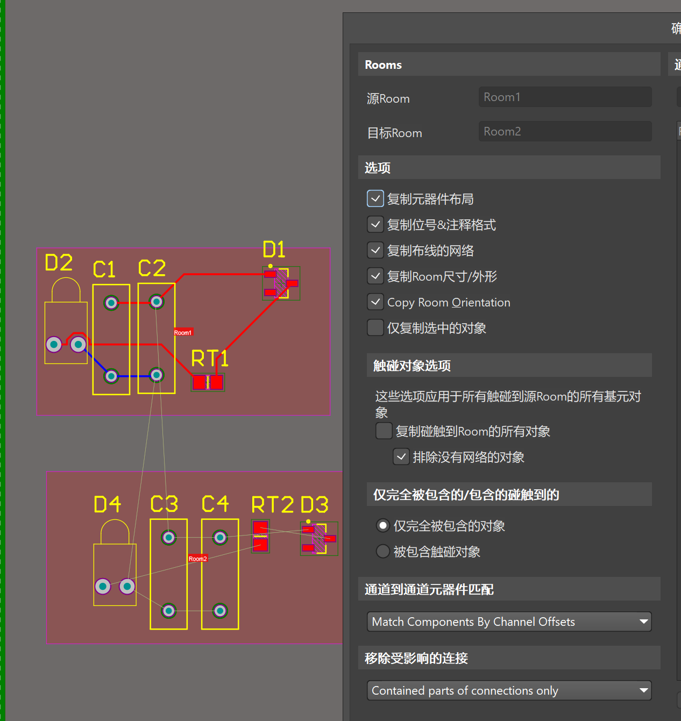Select the D1 diode footprint in Room1
681x721 pixels.
pyautogui.click(x=281, y=283)
